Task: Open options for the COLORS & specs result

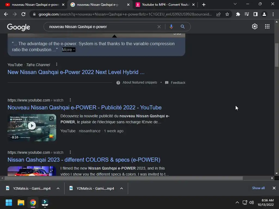Action: pos(70,152)
